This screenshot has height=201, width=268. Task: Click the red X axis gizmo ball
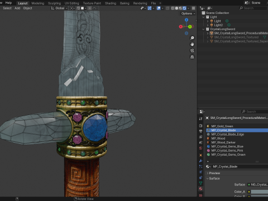tap(180, 27)
